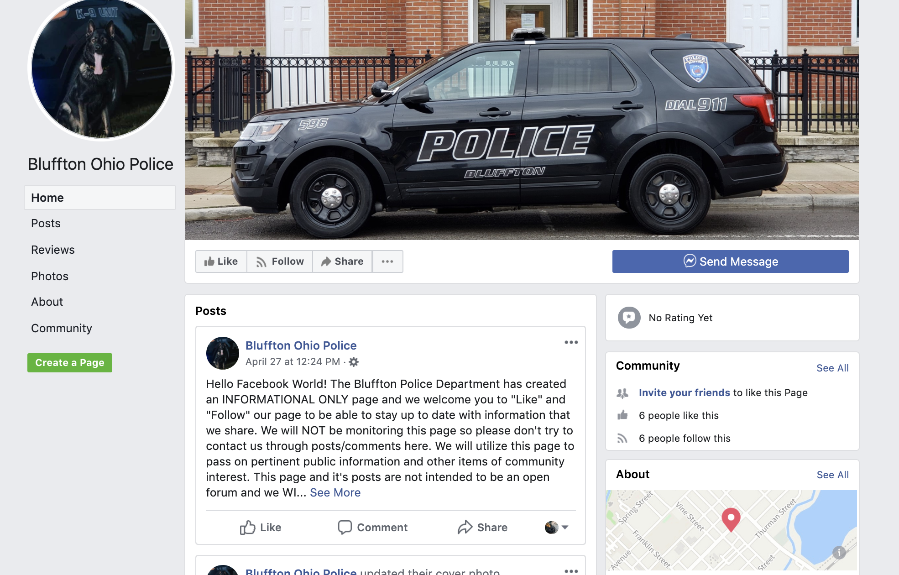Click the Share arrow button under cover photo
899x575 pixels.
pos(342,261)
